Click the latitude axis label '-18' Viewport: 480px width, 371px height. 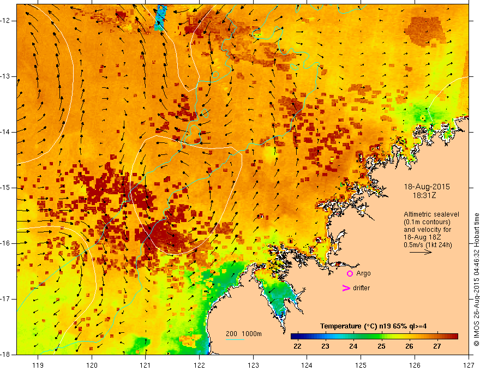pos(6,355)
